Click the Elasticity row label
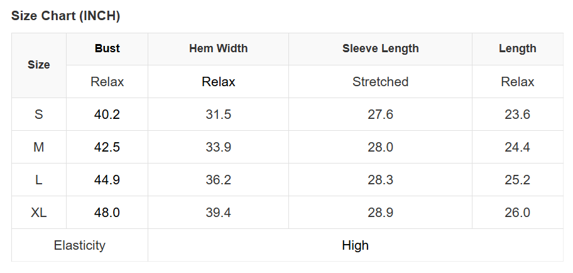Viewport: 573px width, 273px height. click(x=80, y=245)
